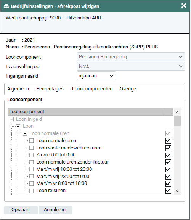Click the briefcase icon in the title bar
This screenshot has width=191, height=220.
(6, 6)
